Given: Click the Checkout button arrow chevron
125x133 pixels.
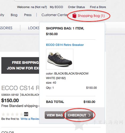Looking at the screenshot, I should (x=89, y=115).
